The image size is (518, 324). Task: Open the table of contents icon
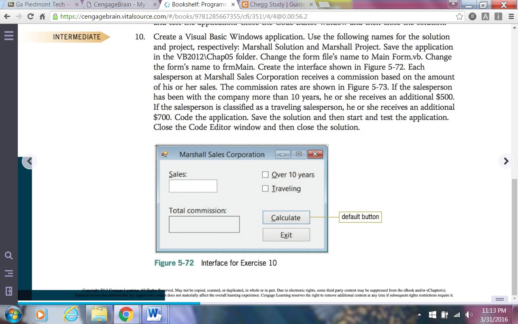coord(8,273)
